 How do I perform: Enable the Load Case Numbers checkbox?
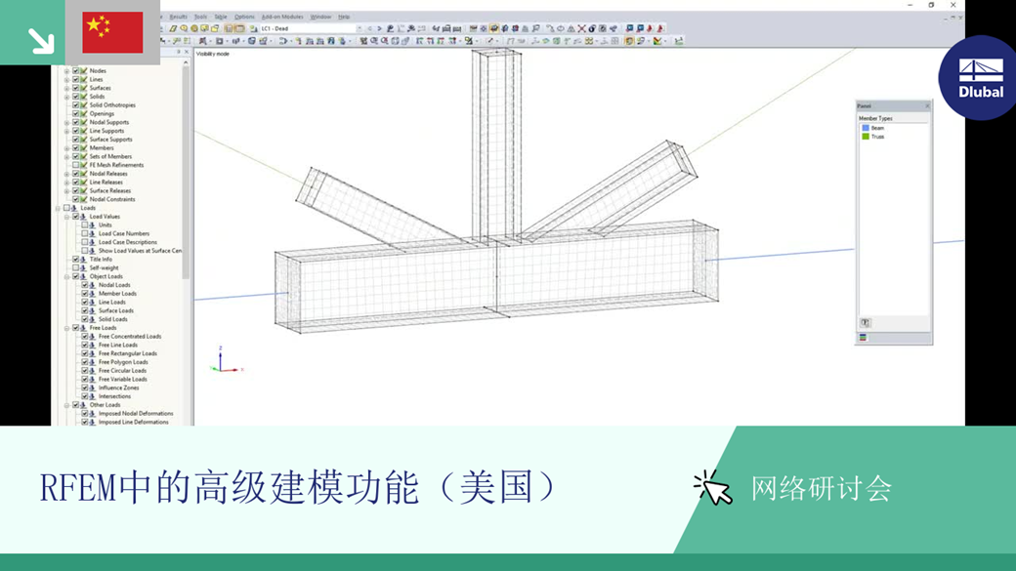tap(85, 233)
